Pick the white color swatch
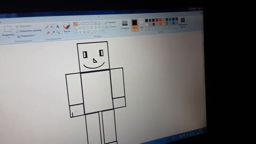 coord(147,24)
